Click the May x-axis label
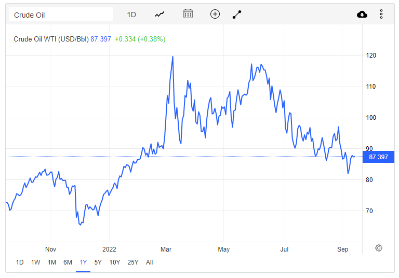Image resolution: width=399 pixels, height=278 pixels. click(224, 249)
